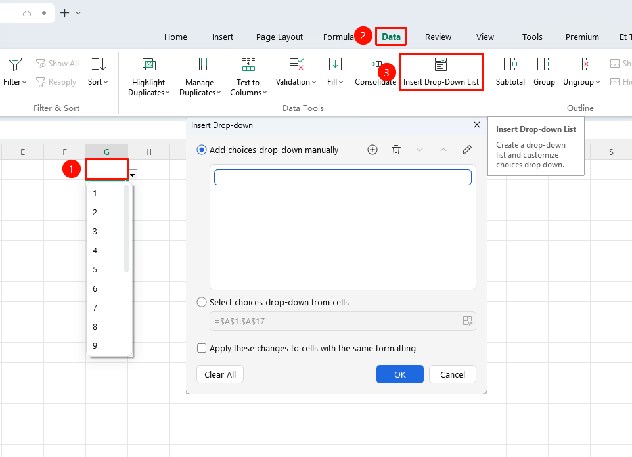The width and height of the screenshot is (632, 457).
Task: Click the Sort icon
Action: pos(99,64)
